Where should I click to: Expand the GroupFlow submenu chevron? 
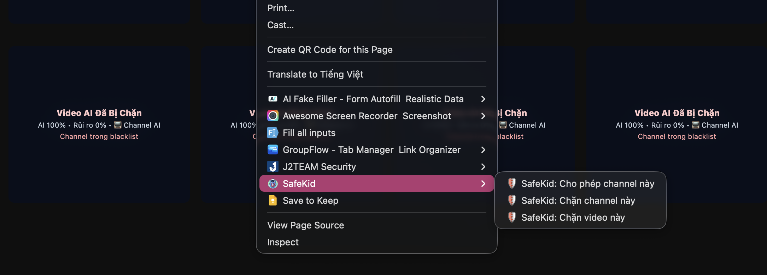pos(483,150)
